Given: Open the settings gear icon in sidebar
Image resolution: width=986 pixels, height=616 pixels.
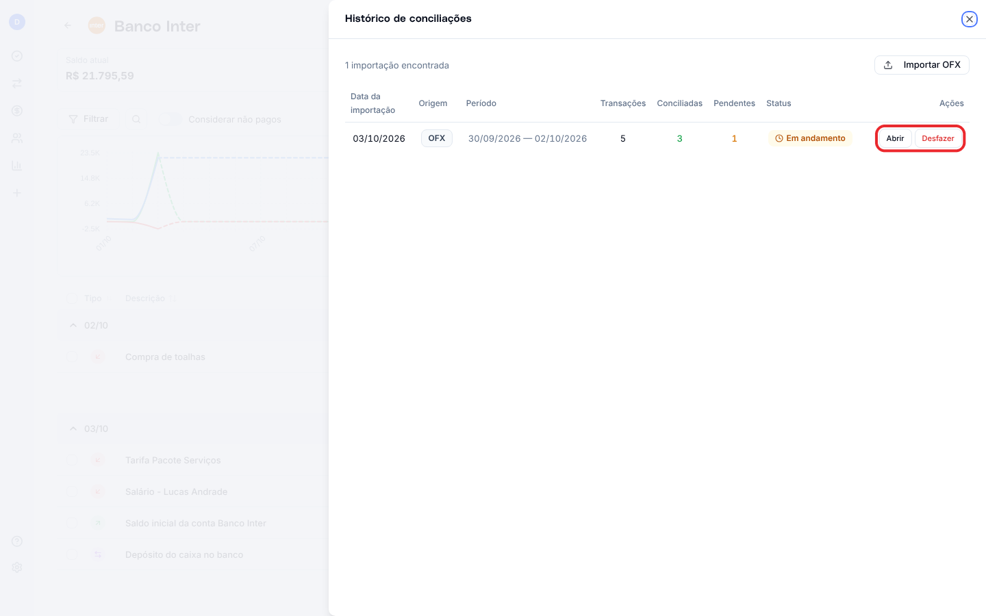Looking at the screenshot, I should (17, 567).
